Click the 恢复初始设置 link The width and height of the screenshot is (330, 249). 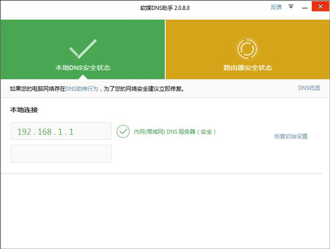pos(291,136)
